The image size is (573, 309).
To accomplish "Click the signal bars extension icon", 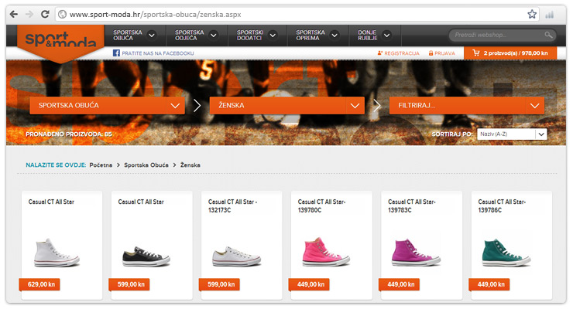I will coord(549,15).
